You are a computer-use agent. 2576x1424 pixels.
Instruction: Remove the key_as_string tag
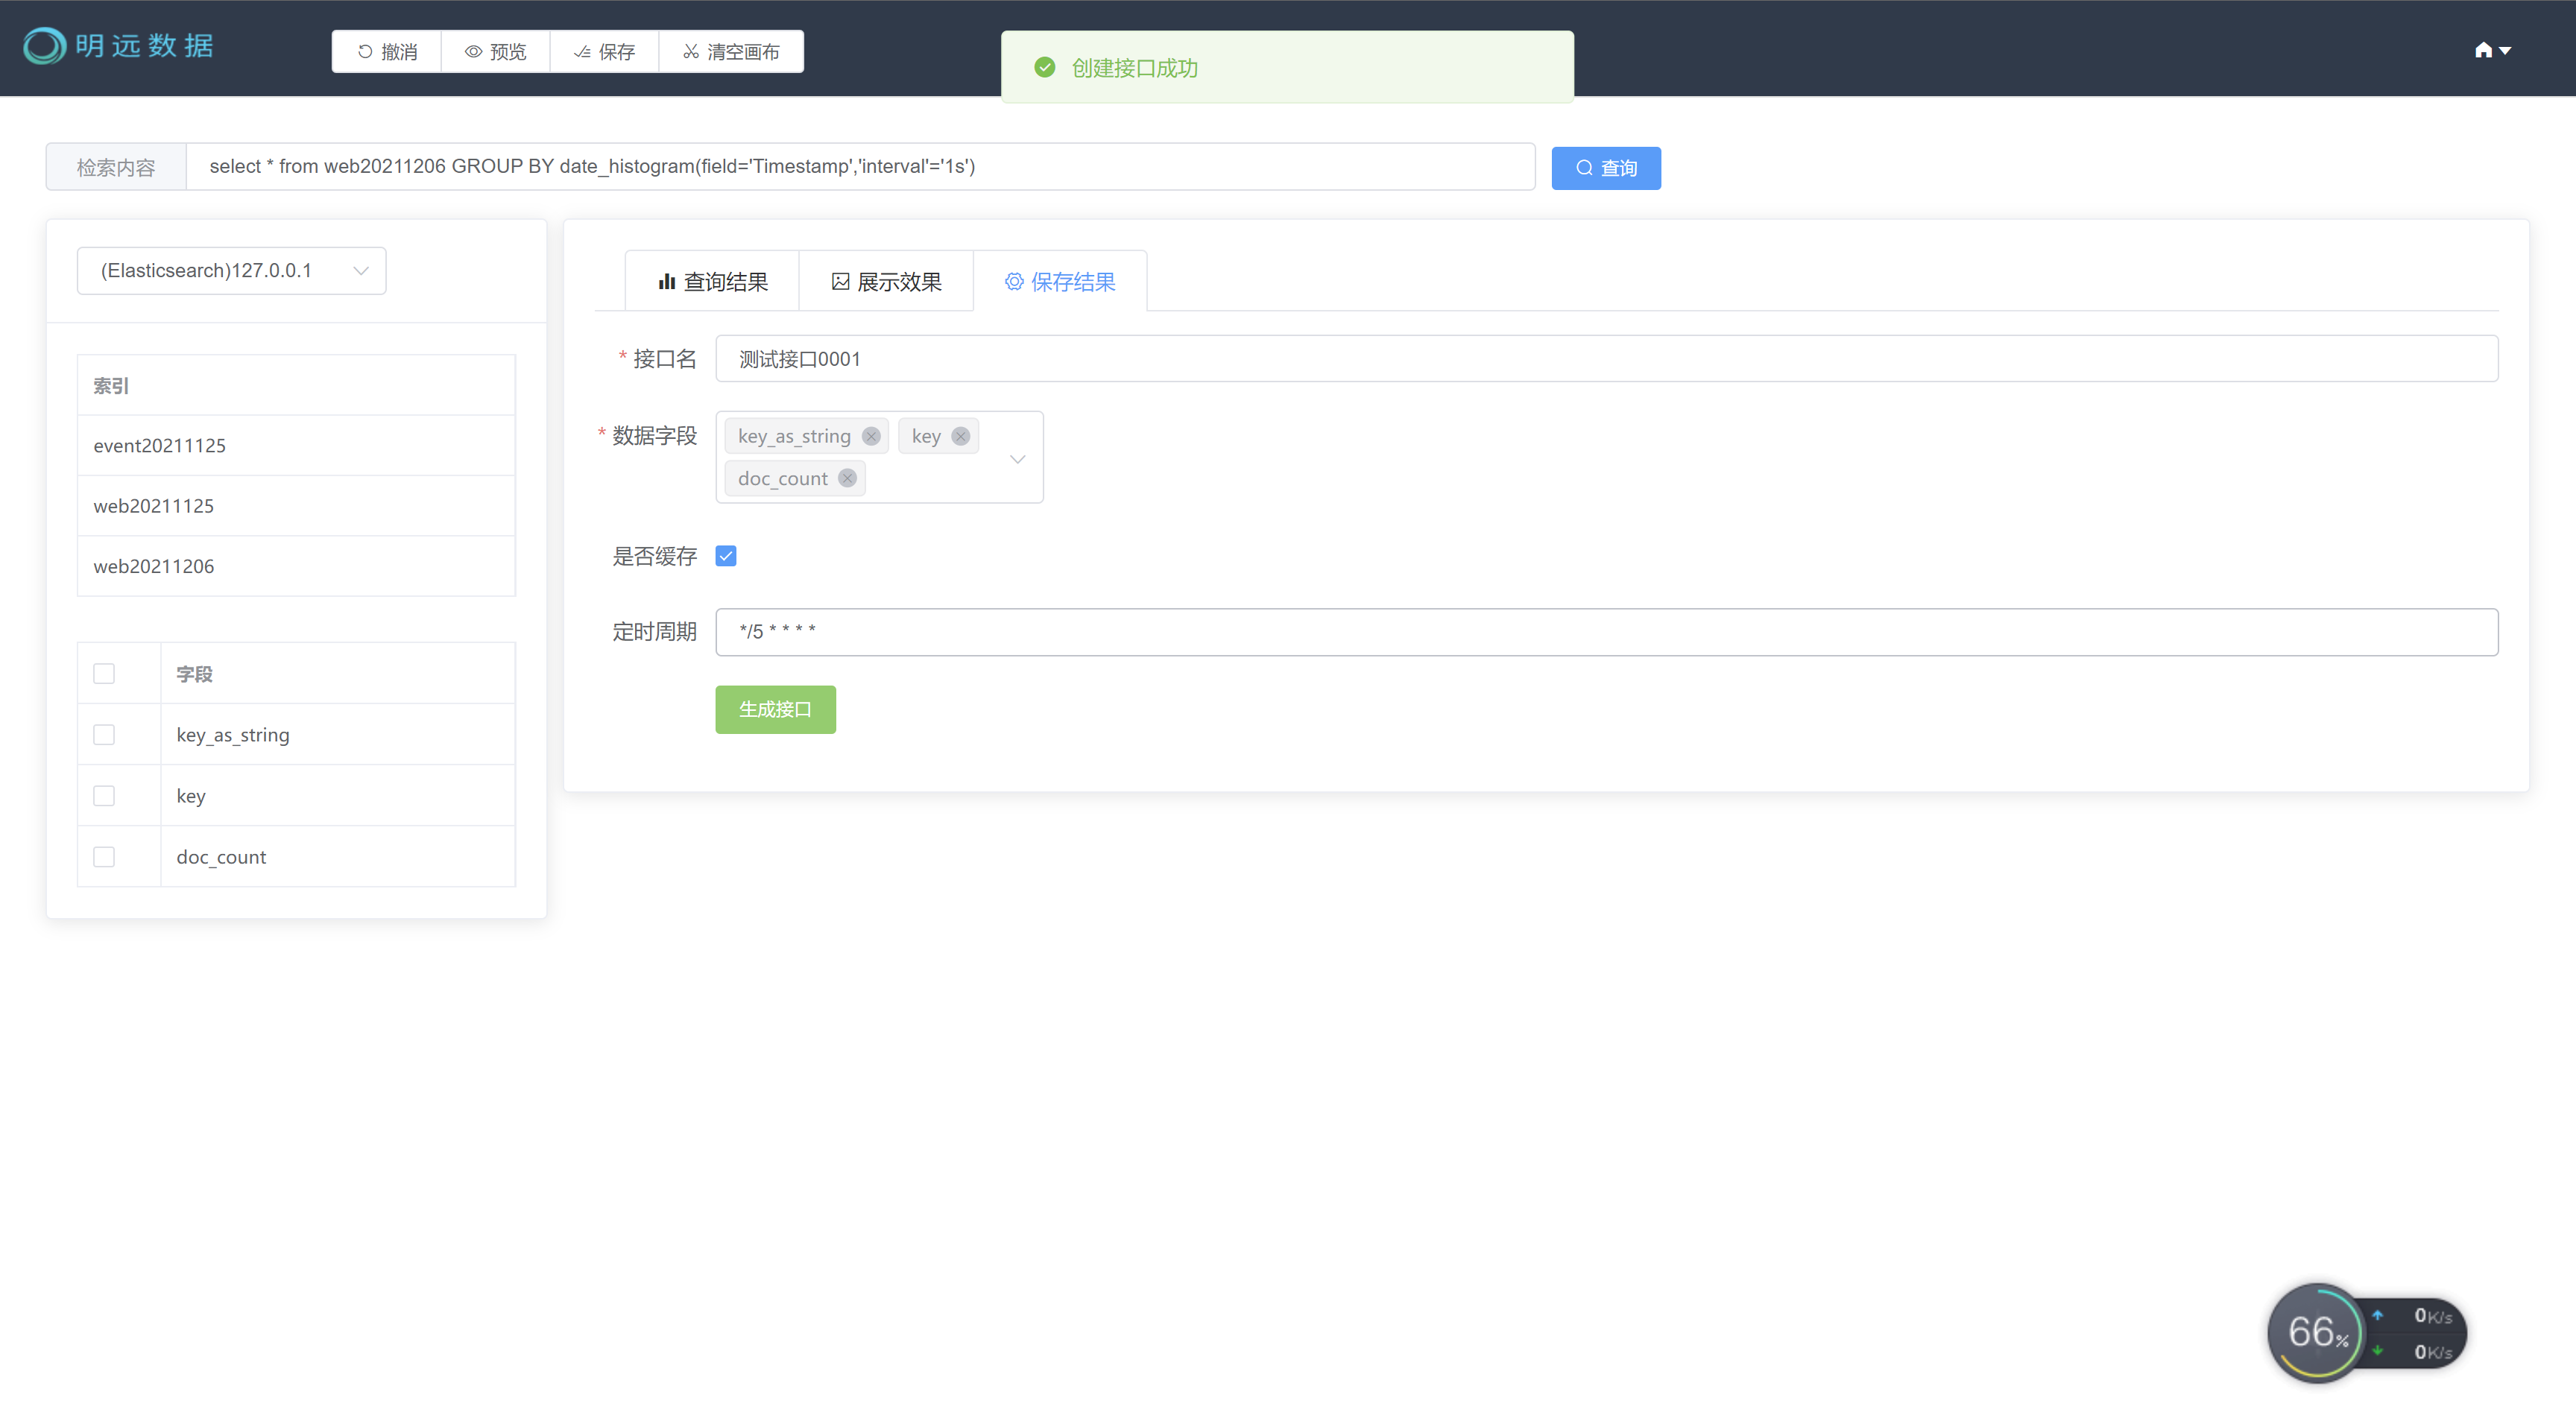point(871,436)
